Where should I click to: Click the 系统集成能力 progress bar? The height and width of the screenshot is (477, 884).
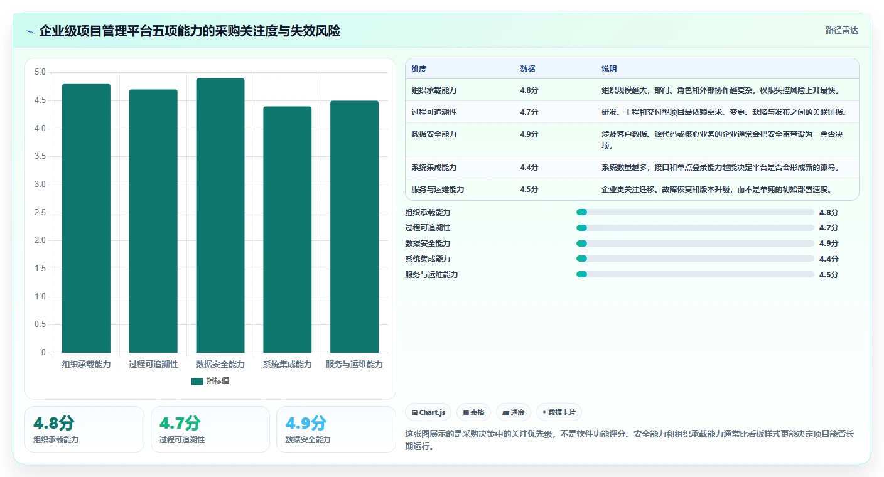695,259
